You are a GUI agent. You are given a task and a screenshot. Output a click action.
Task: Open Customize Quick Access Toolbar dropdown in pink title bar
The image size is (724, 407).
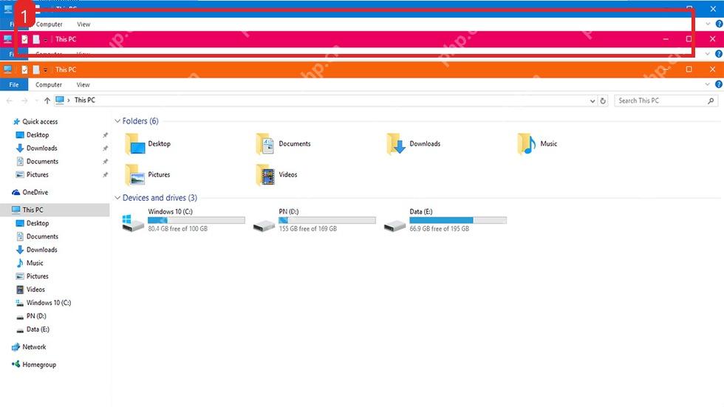click(45, 40)
